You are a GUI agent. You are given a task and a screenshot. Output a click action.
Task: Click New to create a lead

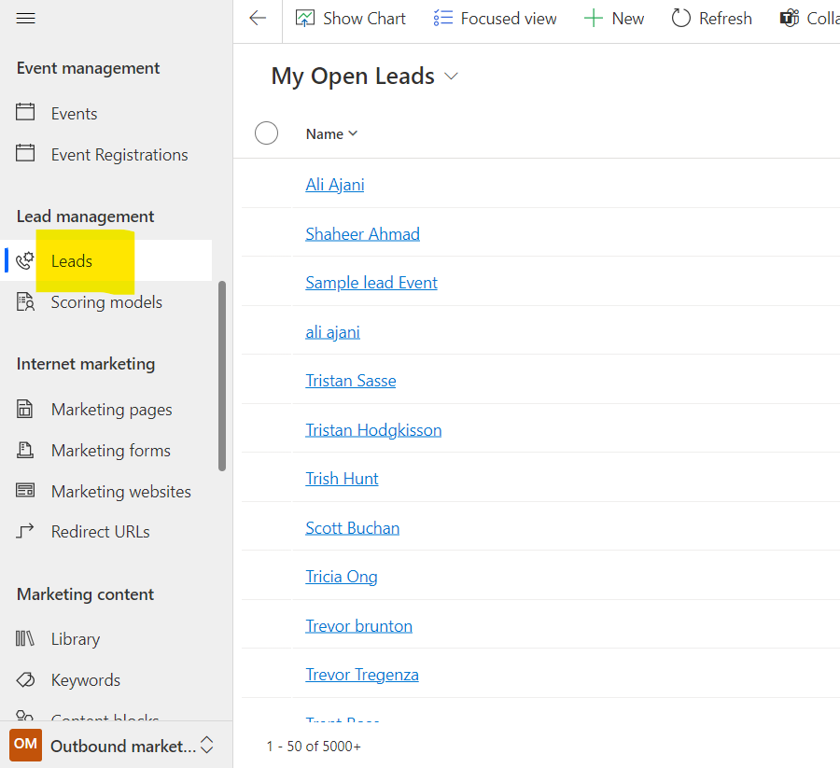tap(614, 19)
